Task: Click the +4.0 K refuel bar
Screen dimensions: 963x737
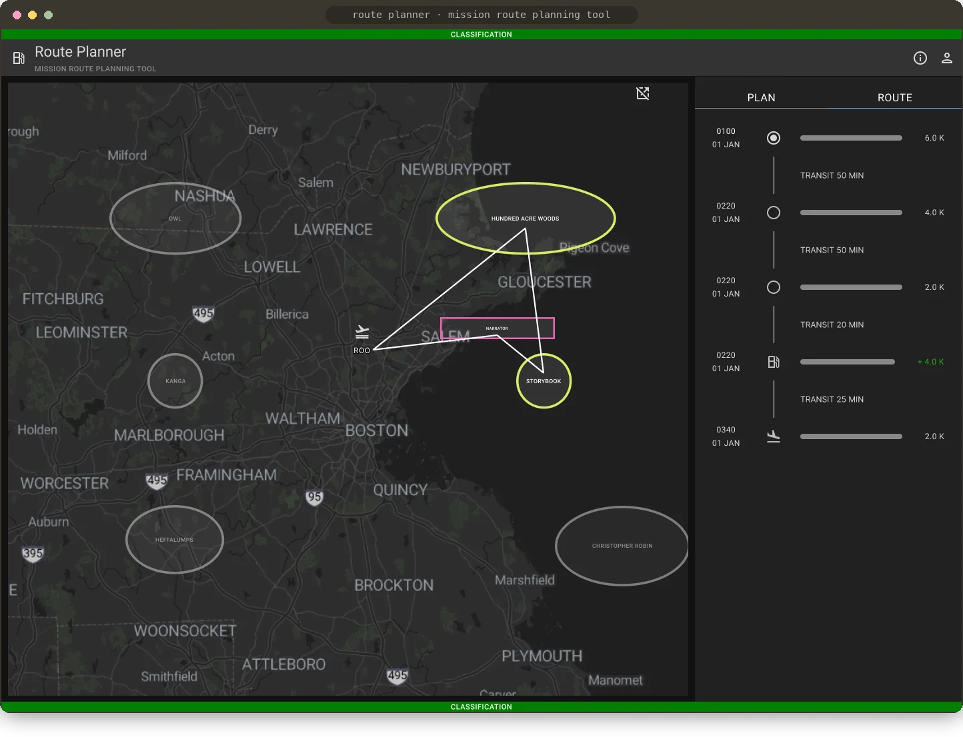Action: [848, 362]
